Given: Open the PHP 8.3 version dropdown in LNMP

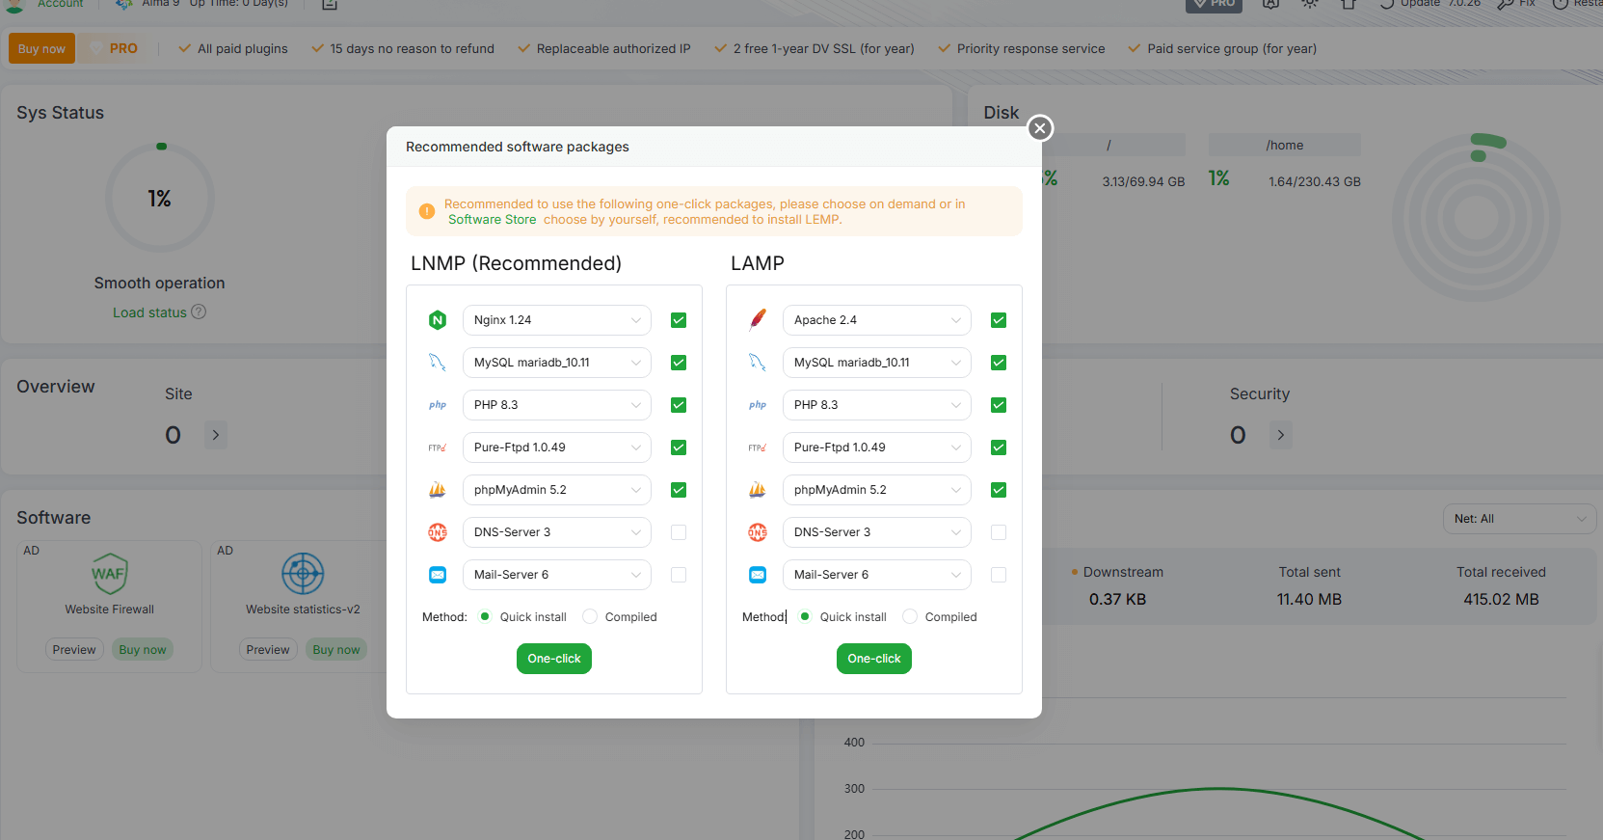Looking at the screenshot, I should tap(556, 405).
